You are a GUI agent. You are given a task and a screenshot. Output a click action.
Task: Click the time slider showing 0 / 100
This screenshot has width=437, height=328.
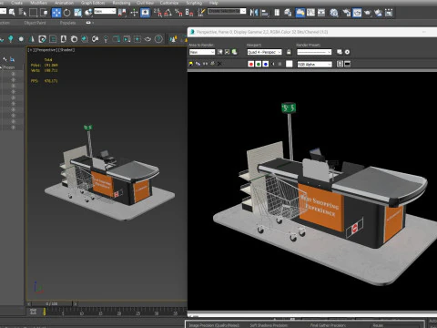click(52, 303)
